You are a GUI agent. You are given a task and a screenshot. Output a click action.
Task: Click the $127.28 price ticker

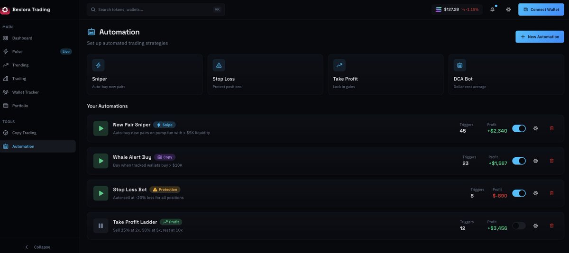pos(458,9)
